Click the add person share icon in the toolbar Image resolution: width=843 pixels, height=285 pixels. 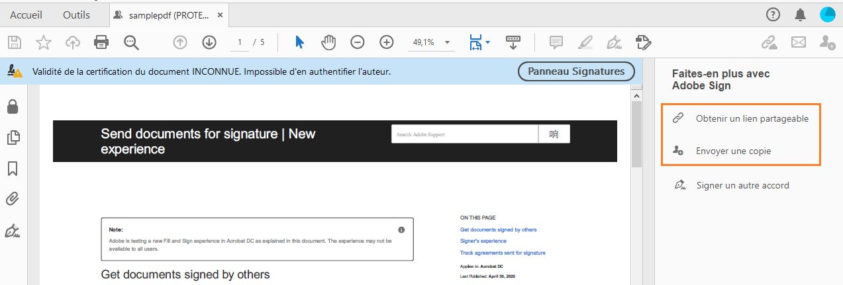(x=827, y=42)
